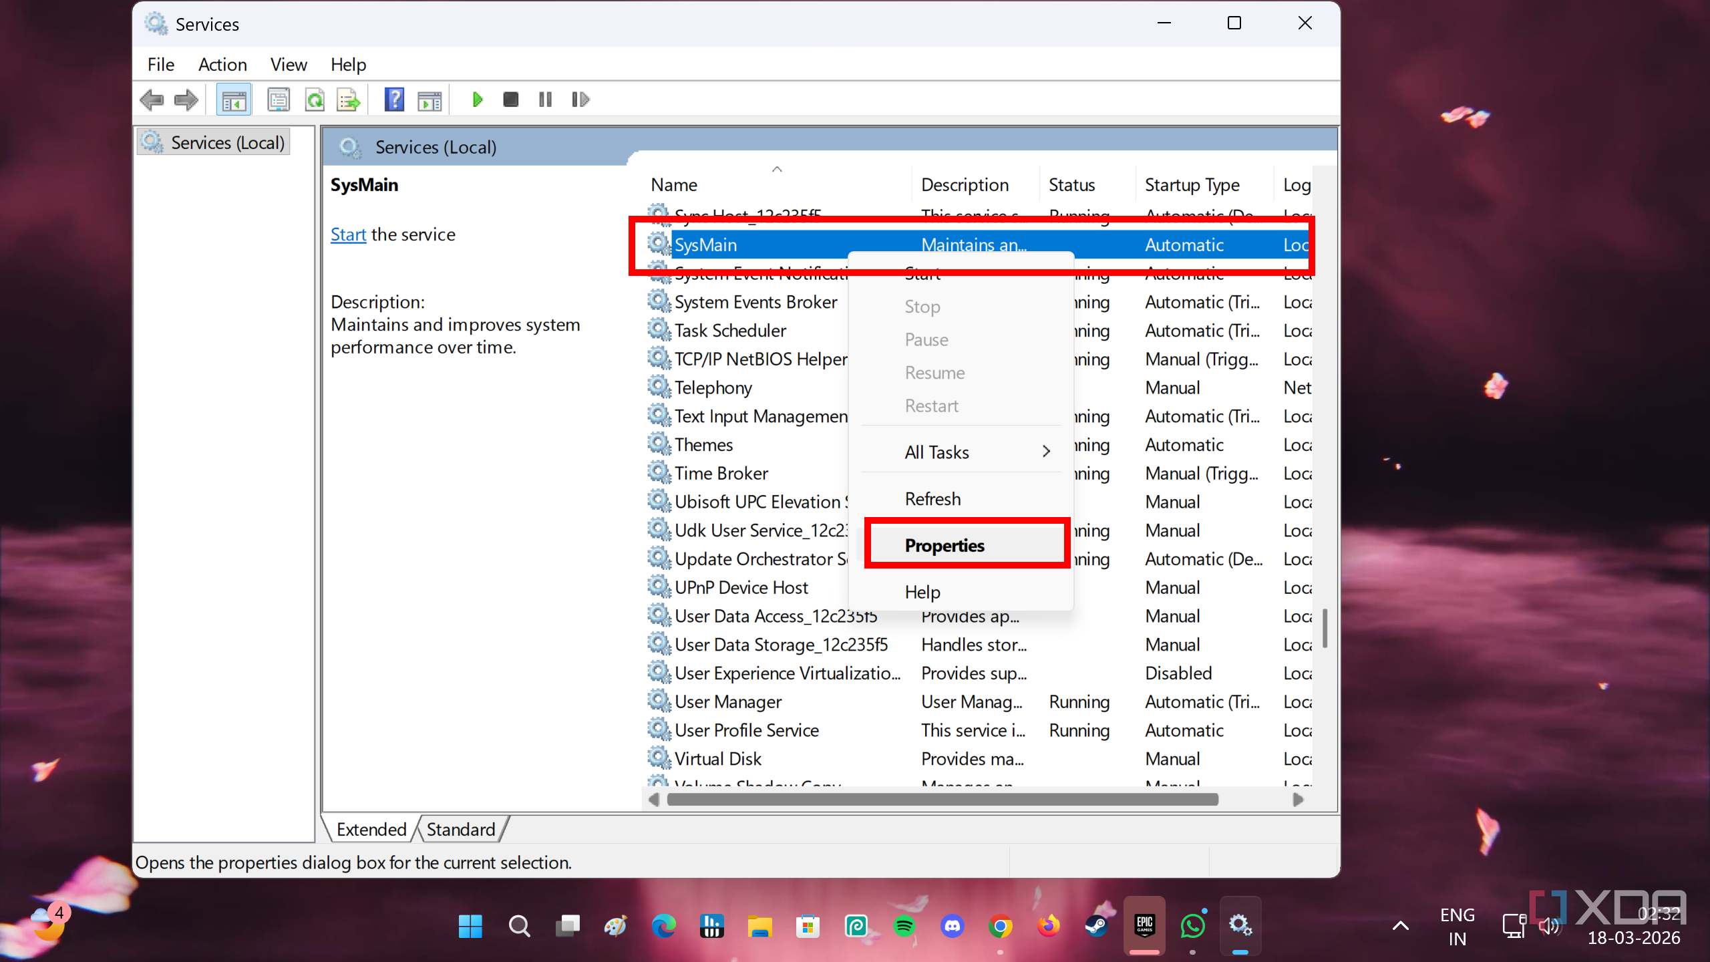
Task: Open the File menu
Action: (x=161, y=65)
